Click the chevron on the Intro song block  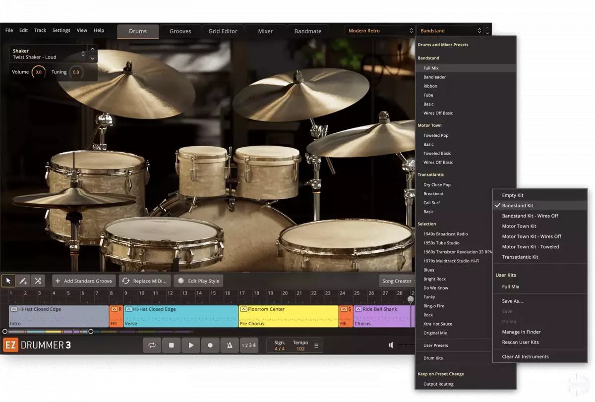tap(14, 309)
